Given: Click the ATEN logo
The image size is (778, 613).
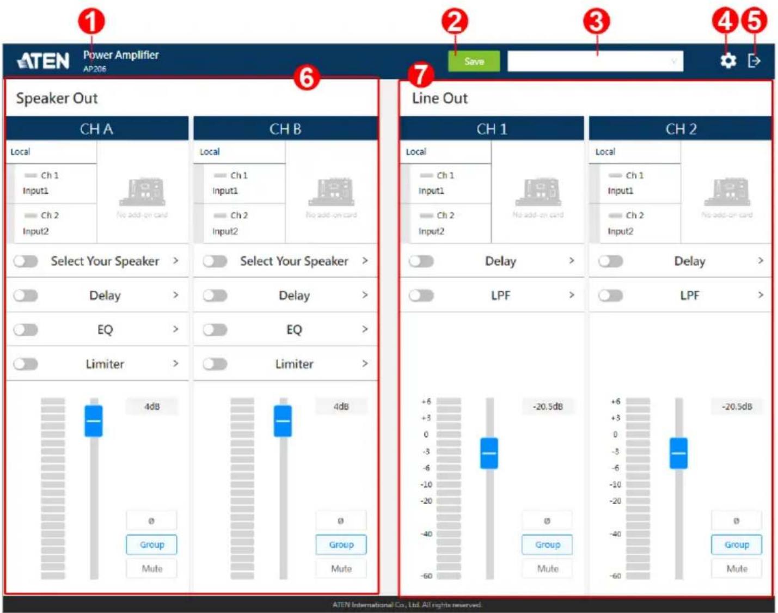Looking at the screenshot, I should click(43, 61).
